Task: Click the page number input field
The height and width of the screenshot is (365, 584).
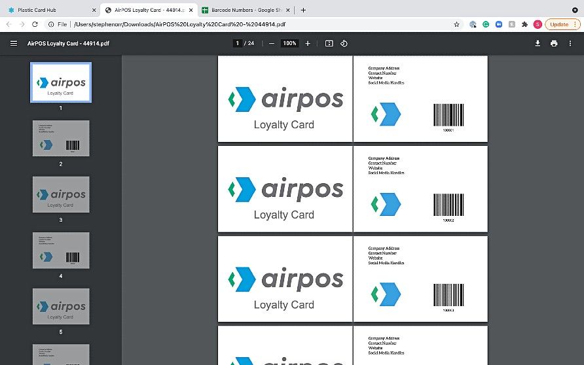Action: point(237,44)
